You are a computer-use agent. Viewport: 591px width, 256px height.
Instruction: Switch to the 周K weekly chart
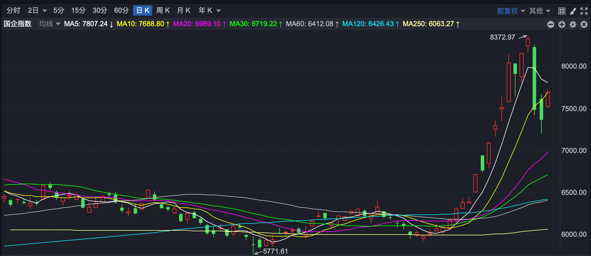(163, 10)
